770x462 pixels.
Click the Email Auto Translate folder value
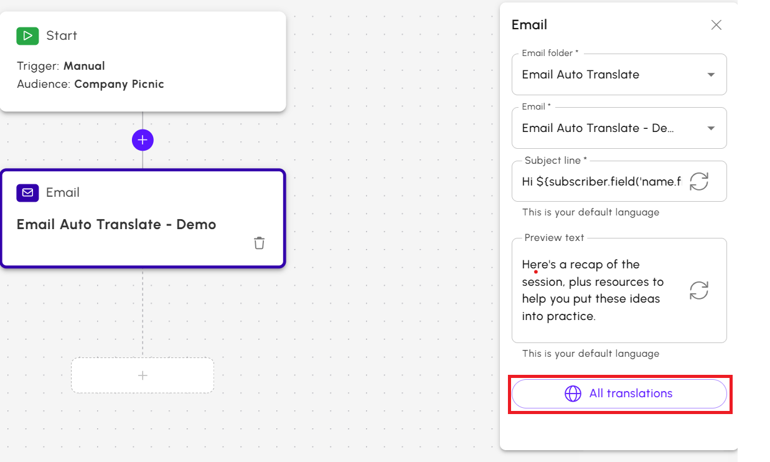[581, 75]
